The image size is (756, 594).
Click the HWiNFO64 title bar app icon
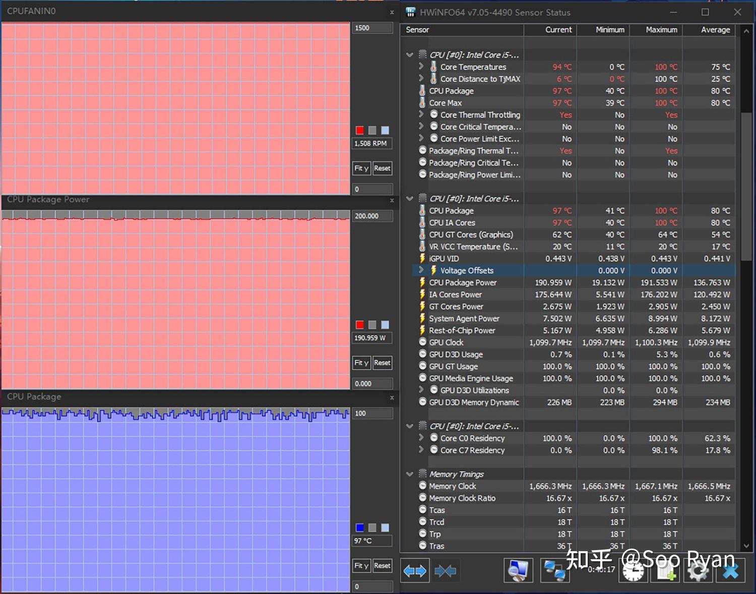click(x=411, y=12)
